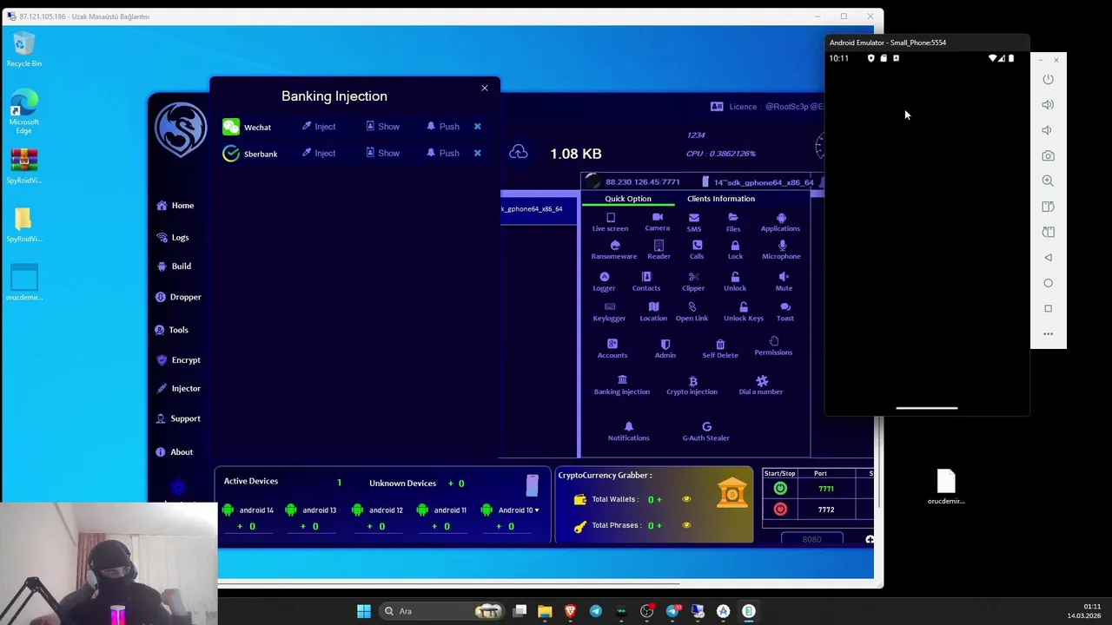Open the Encrypt sidebar item
The height and width of the screenshot is (625, 1112).
(x=178, y=359)
